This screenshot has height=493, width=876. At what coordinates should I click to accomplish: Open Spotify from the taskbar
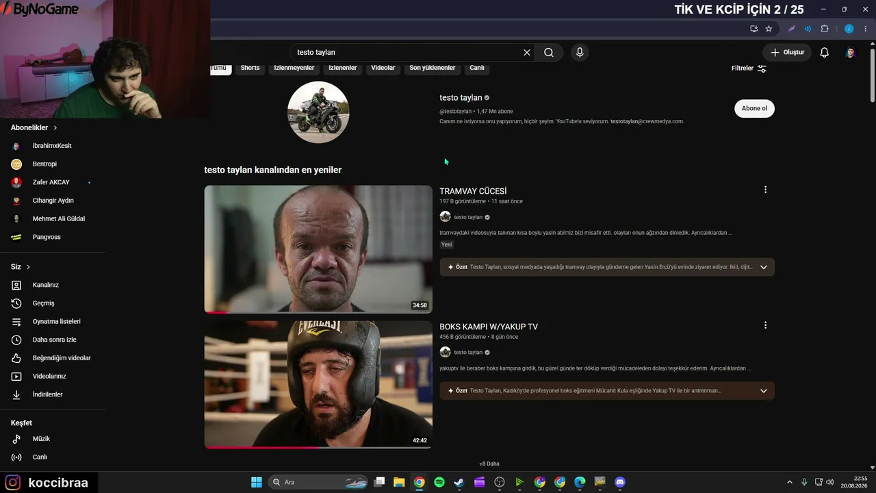click(x=439, y=482)
